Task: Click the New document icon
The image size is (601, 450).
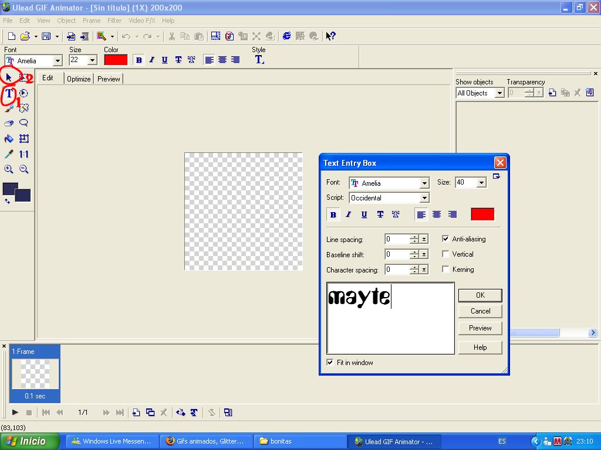Action: point(12,36)
